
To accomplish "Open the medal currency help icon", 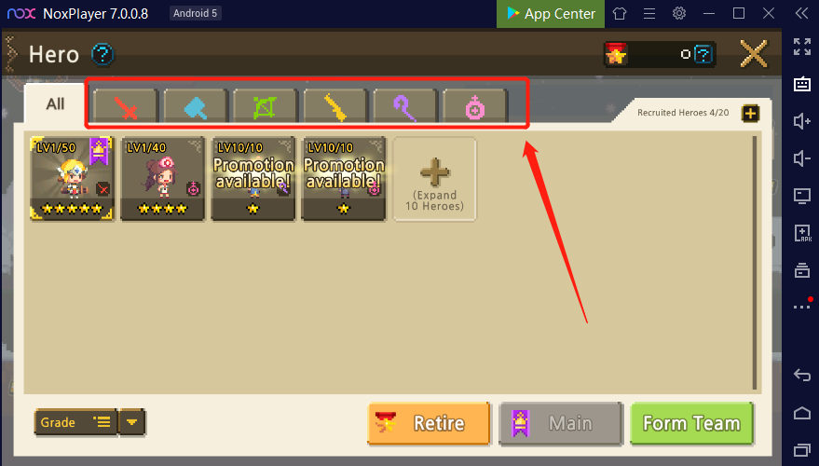I will point(704,54).
